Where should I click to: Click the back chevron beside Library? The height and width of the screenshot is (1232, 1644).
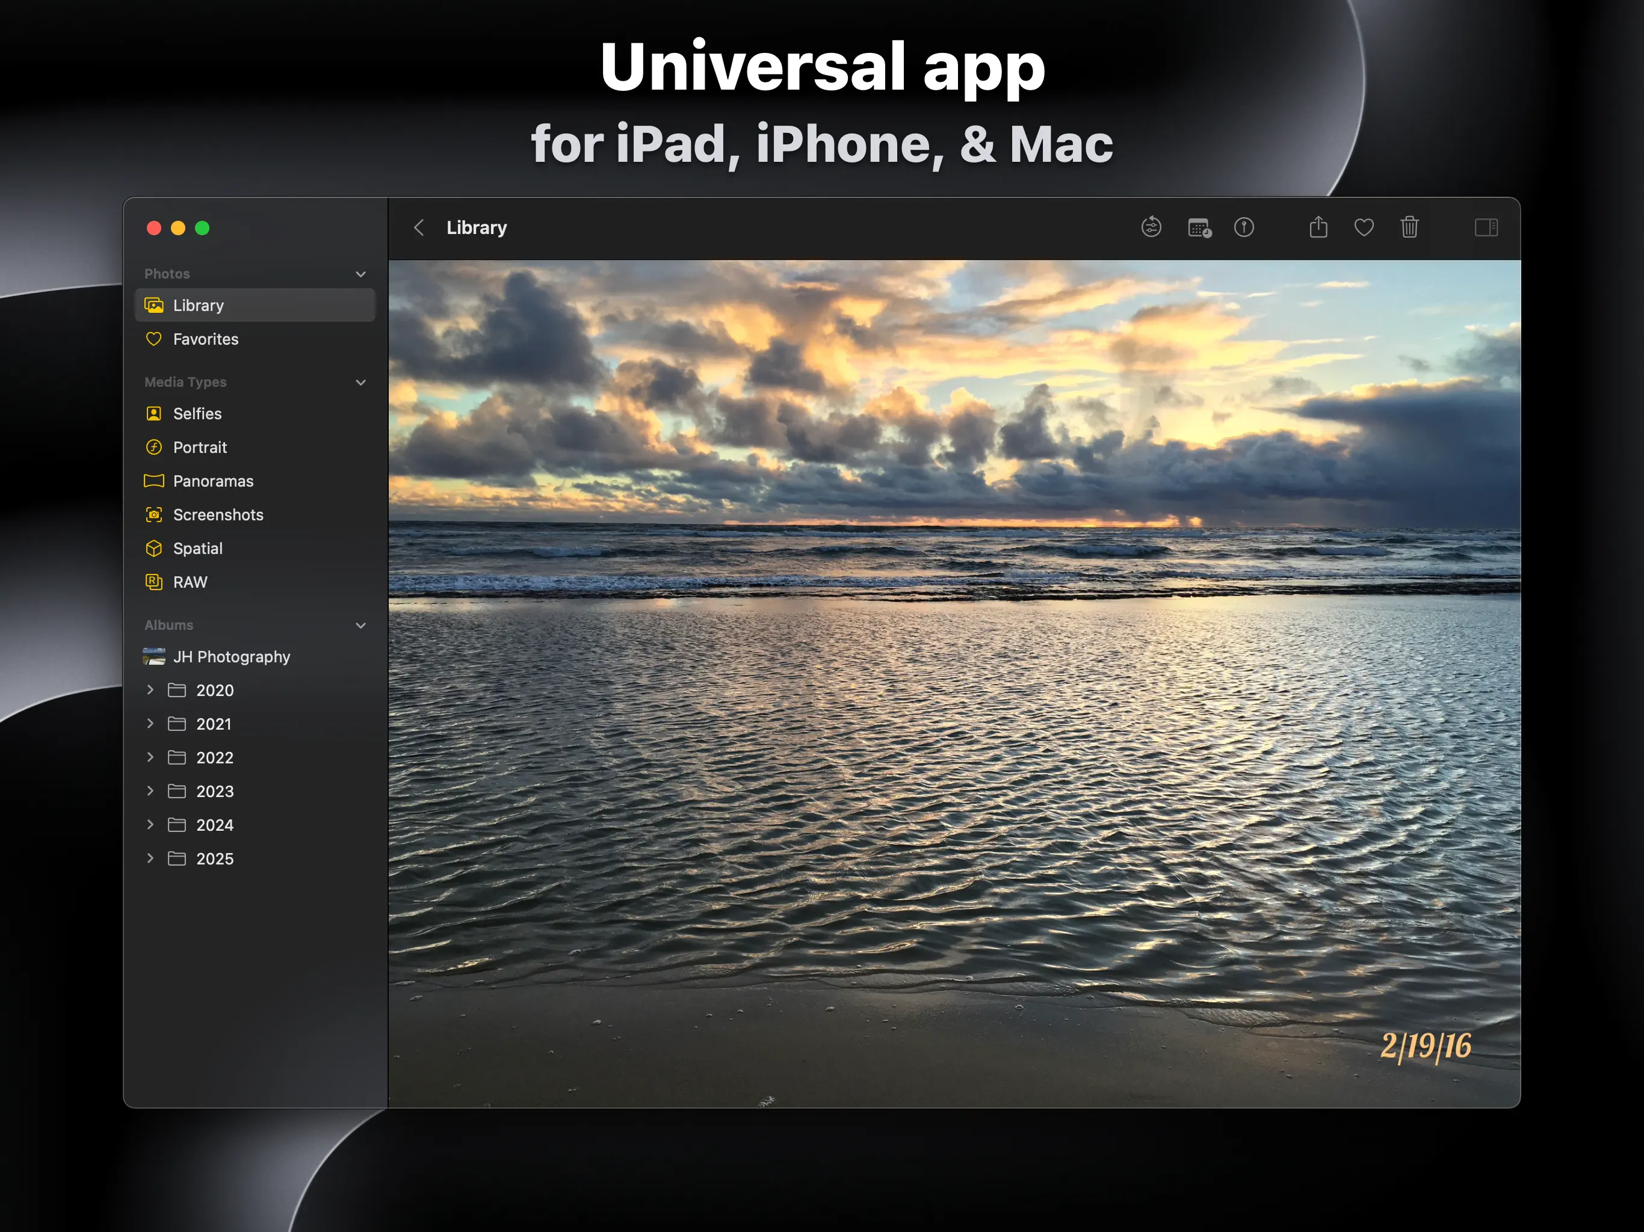(419, 227)
